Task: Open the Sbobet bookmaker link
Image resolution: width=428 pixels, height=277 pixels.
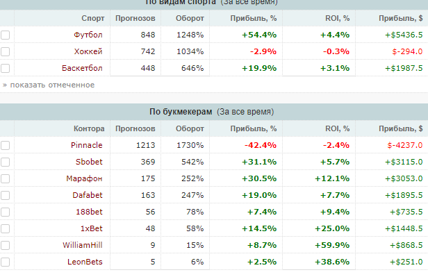Action: click(x=89, y=162)
